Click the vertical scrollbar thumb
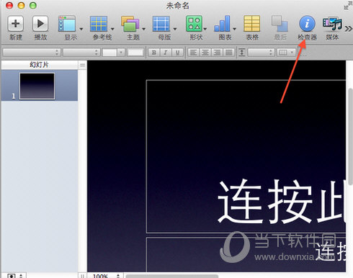This screenshot has width=353, height=278. click(x=350, y=136)
